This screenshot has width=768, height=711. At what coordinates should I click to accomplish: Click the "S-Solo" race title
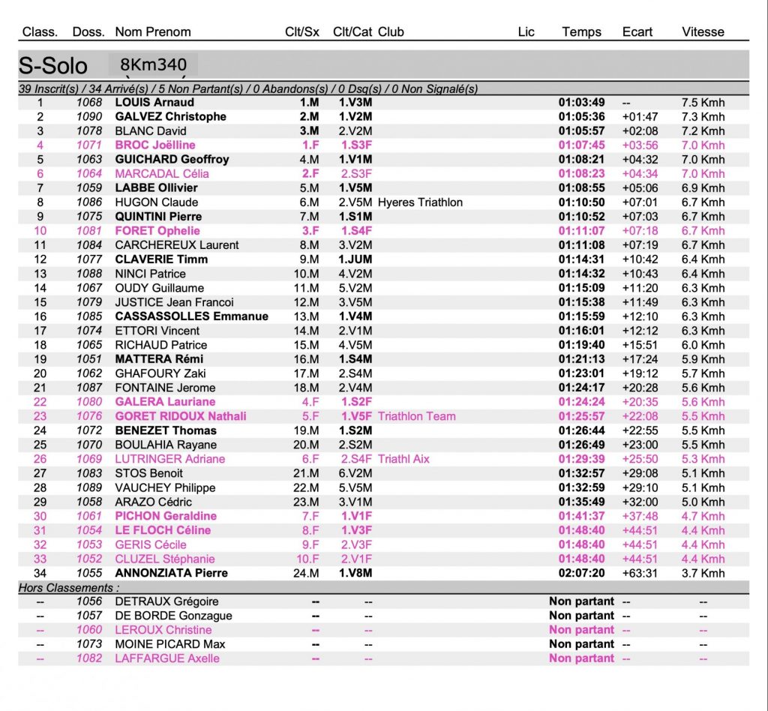[53, 65]
